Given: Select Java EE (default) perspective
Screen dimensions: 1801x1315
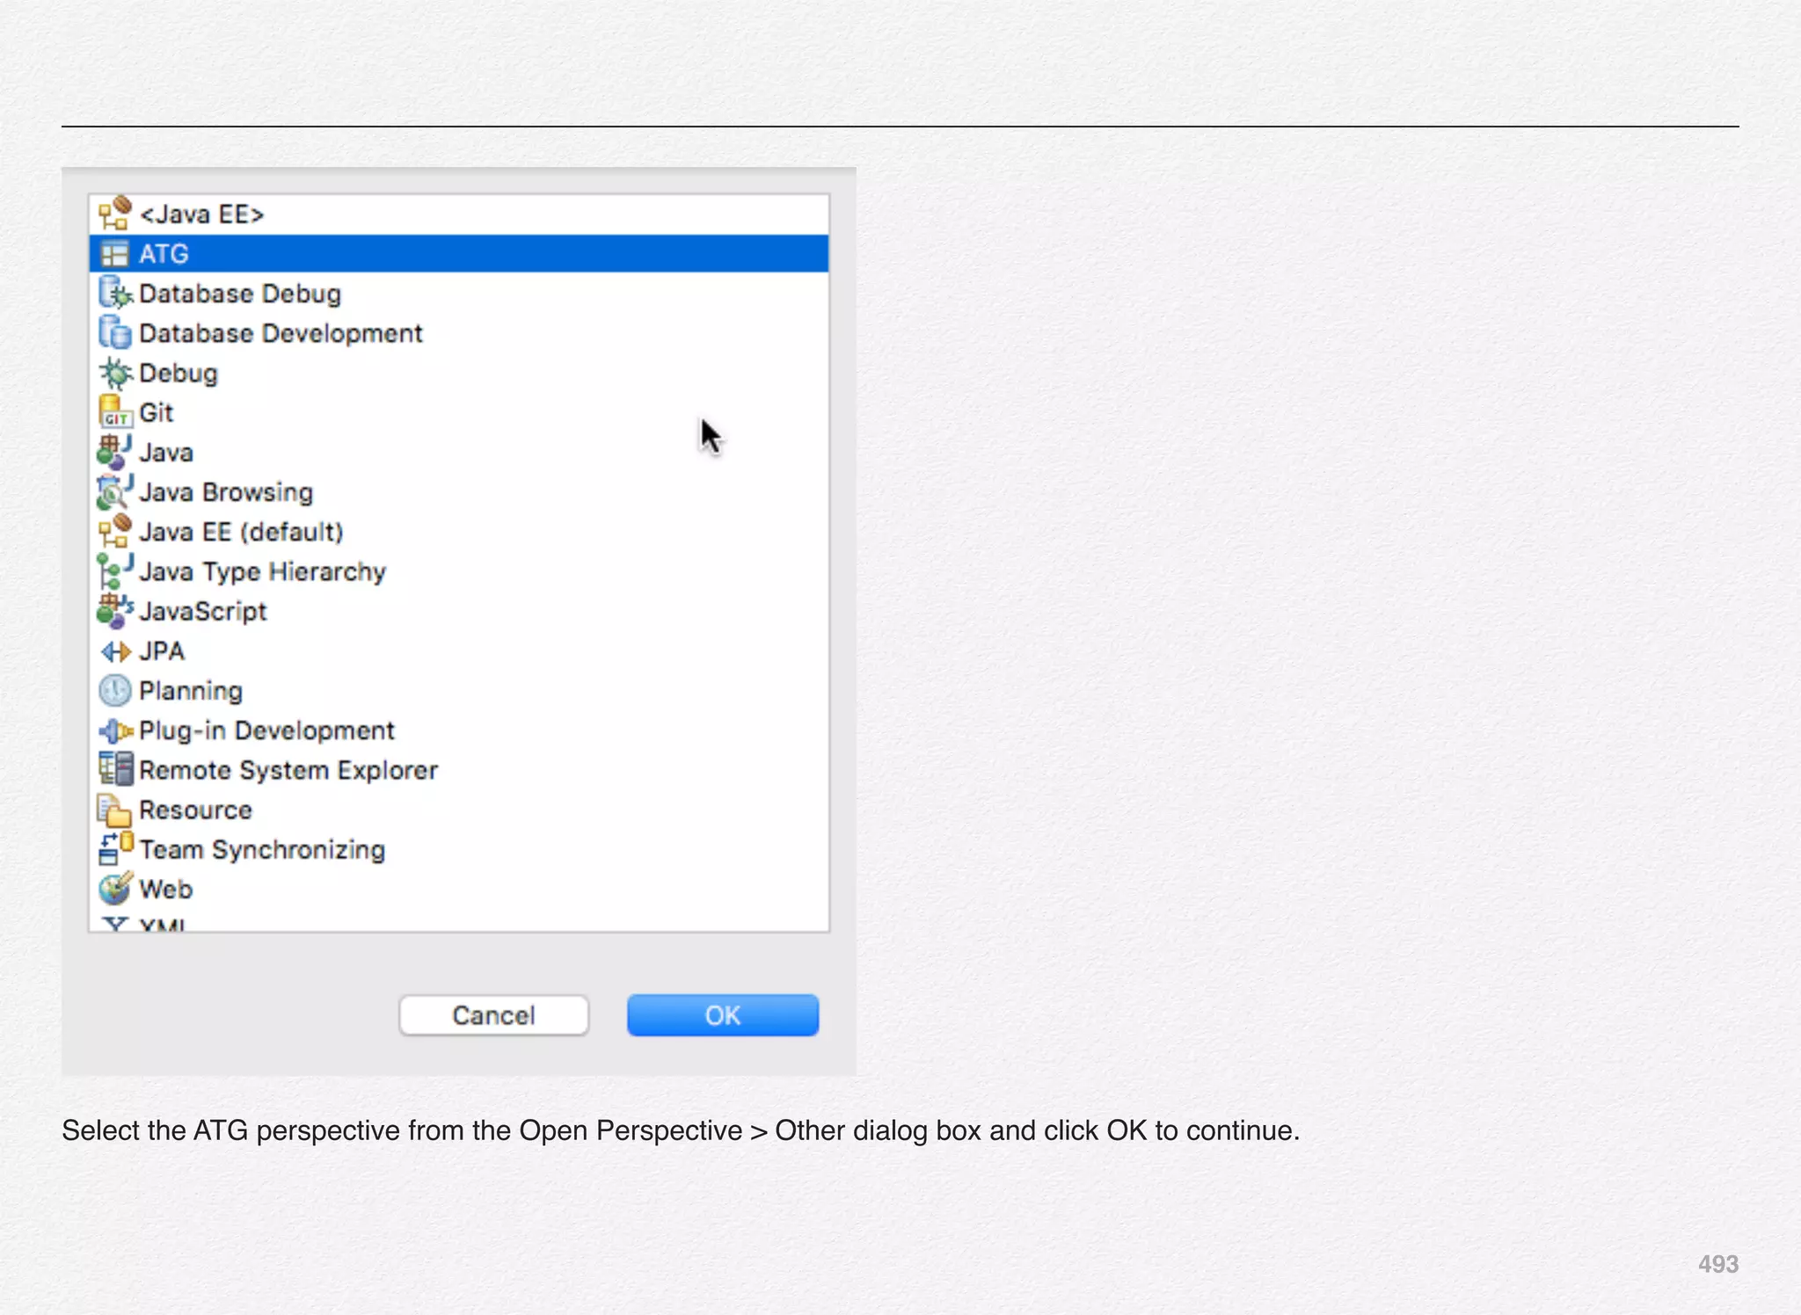Looking at the screenshot, I should (459, 532).
